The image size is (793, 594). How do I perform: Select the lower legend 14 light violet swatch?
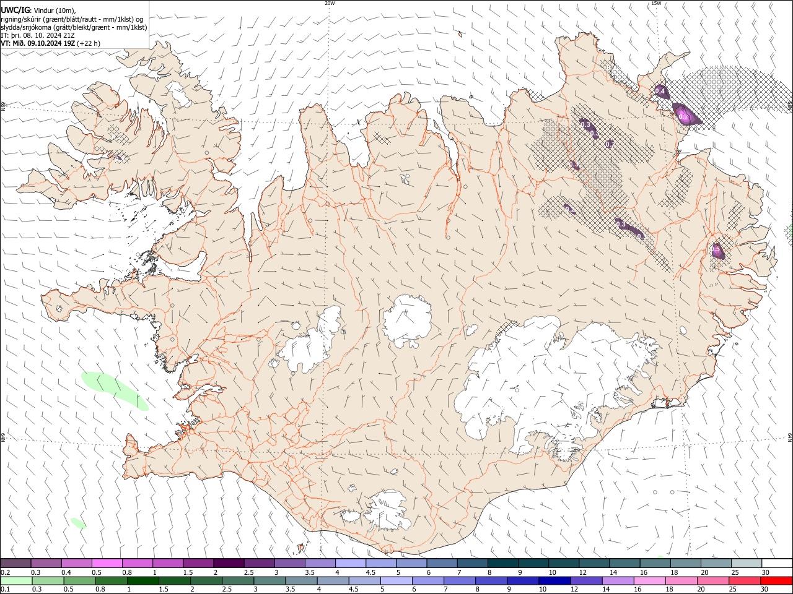618,580
